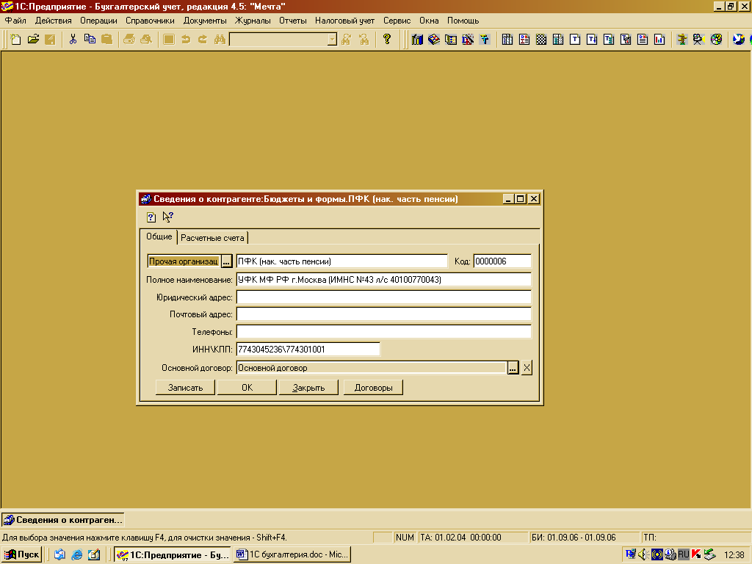Select the Общие tab
The width and height of the screenshot is (752, 564).
tap(159, 236)
